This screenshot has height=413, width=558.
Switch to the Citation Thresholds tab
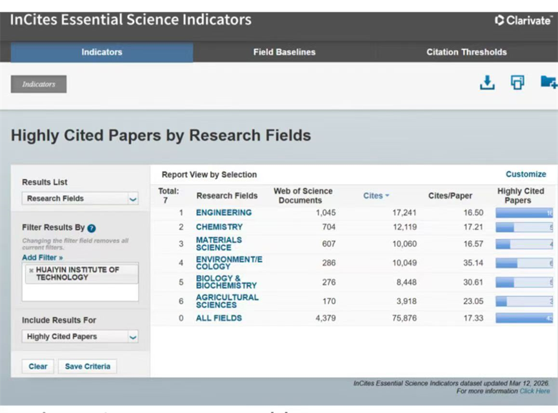[x=466, y=52]
